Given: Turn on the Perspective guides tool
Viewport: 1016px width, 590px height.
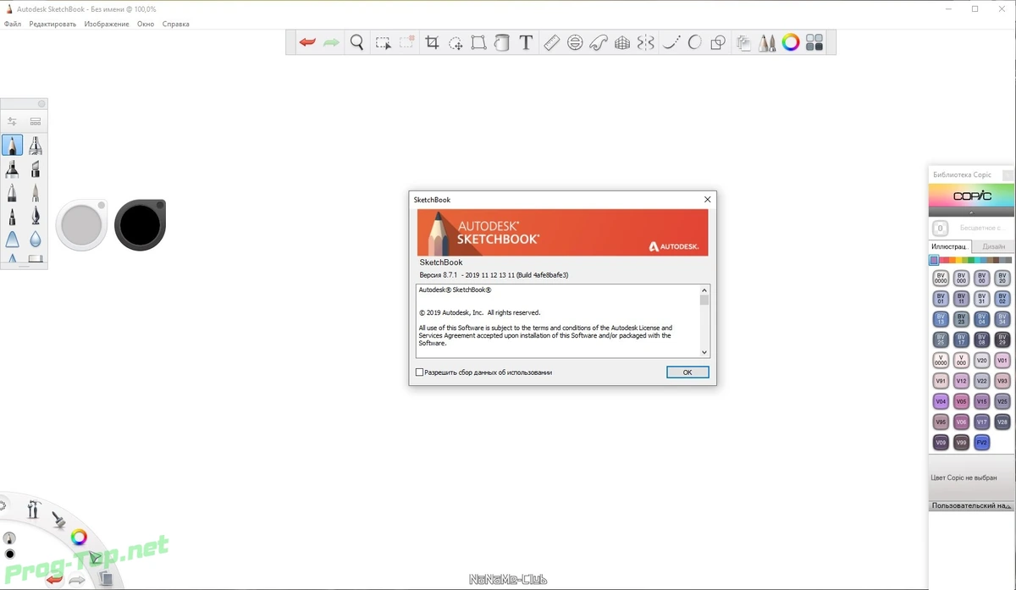Looking at the screenshot, I should [x=622, y=42].
